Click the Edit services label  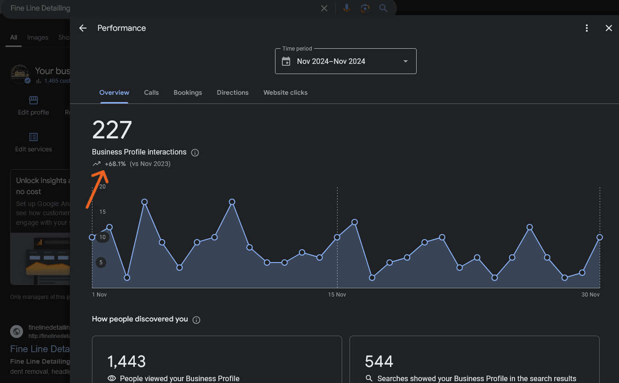point(34,149)
